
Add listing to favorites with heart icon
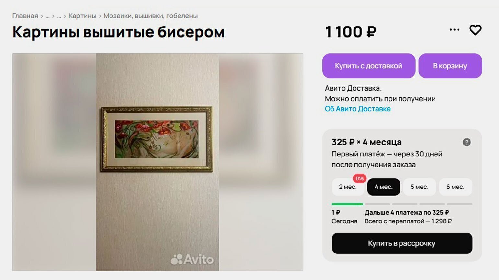coord(475,30)
